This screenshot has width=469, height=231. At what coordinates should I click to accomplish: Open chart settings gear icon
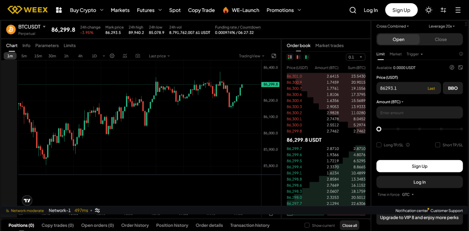coord(112,56)
